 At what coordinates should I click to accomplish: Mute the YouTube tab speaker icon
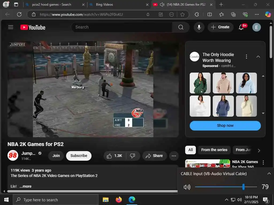point(162,5)
